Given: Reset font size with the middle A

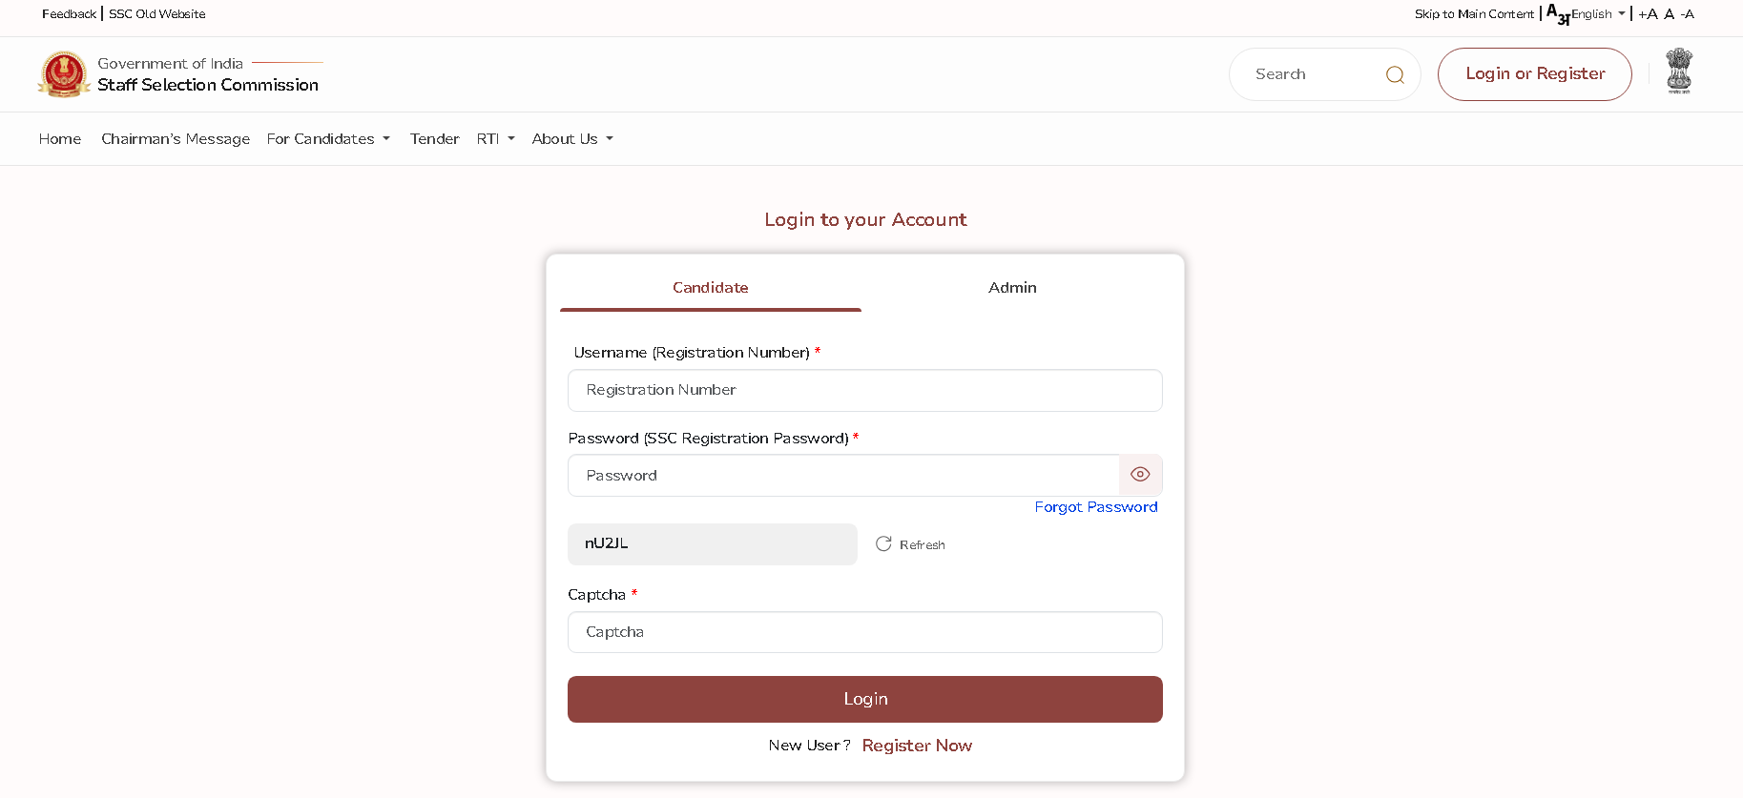Looking at the screenshot, I should point(1669,14).
